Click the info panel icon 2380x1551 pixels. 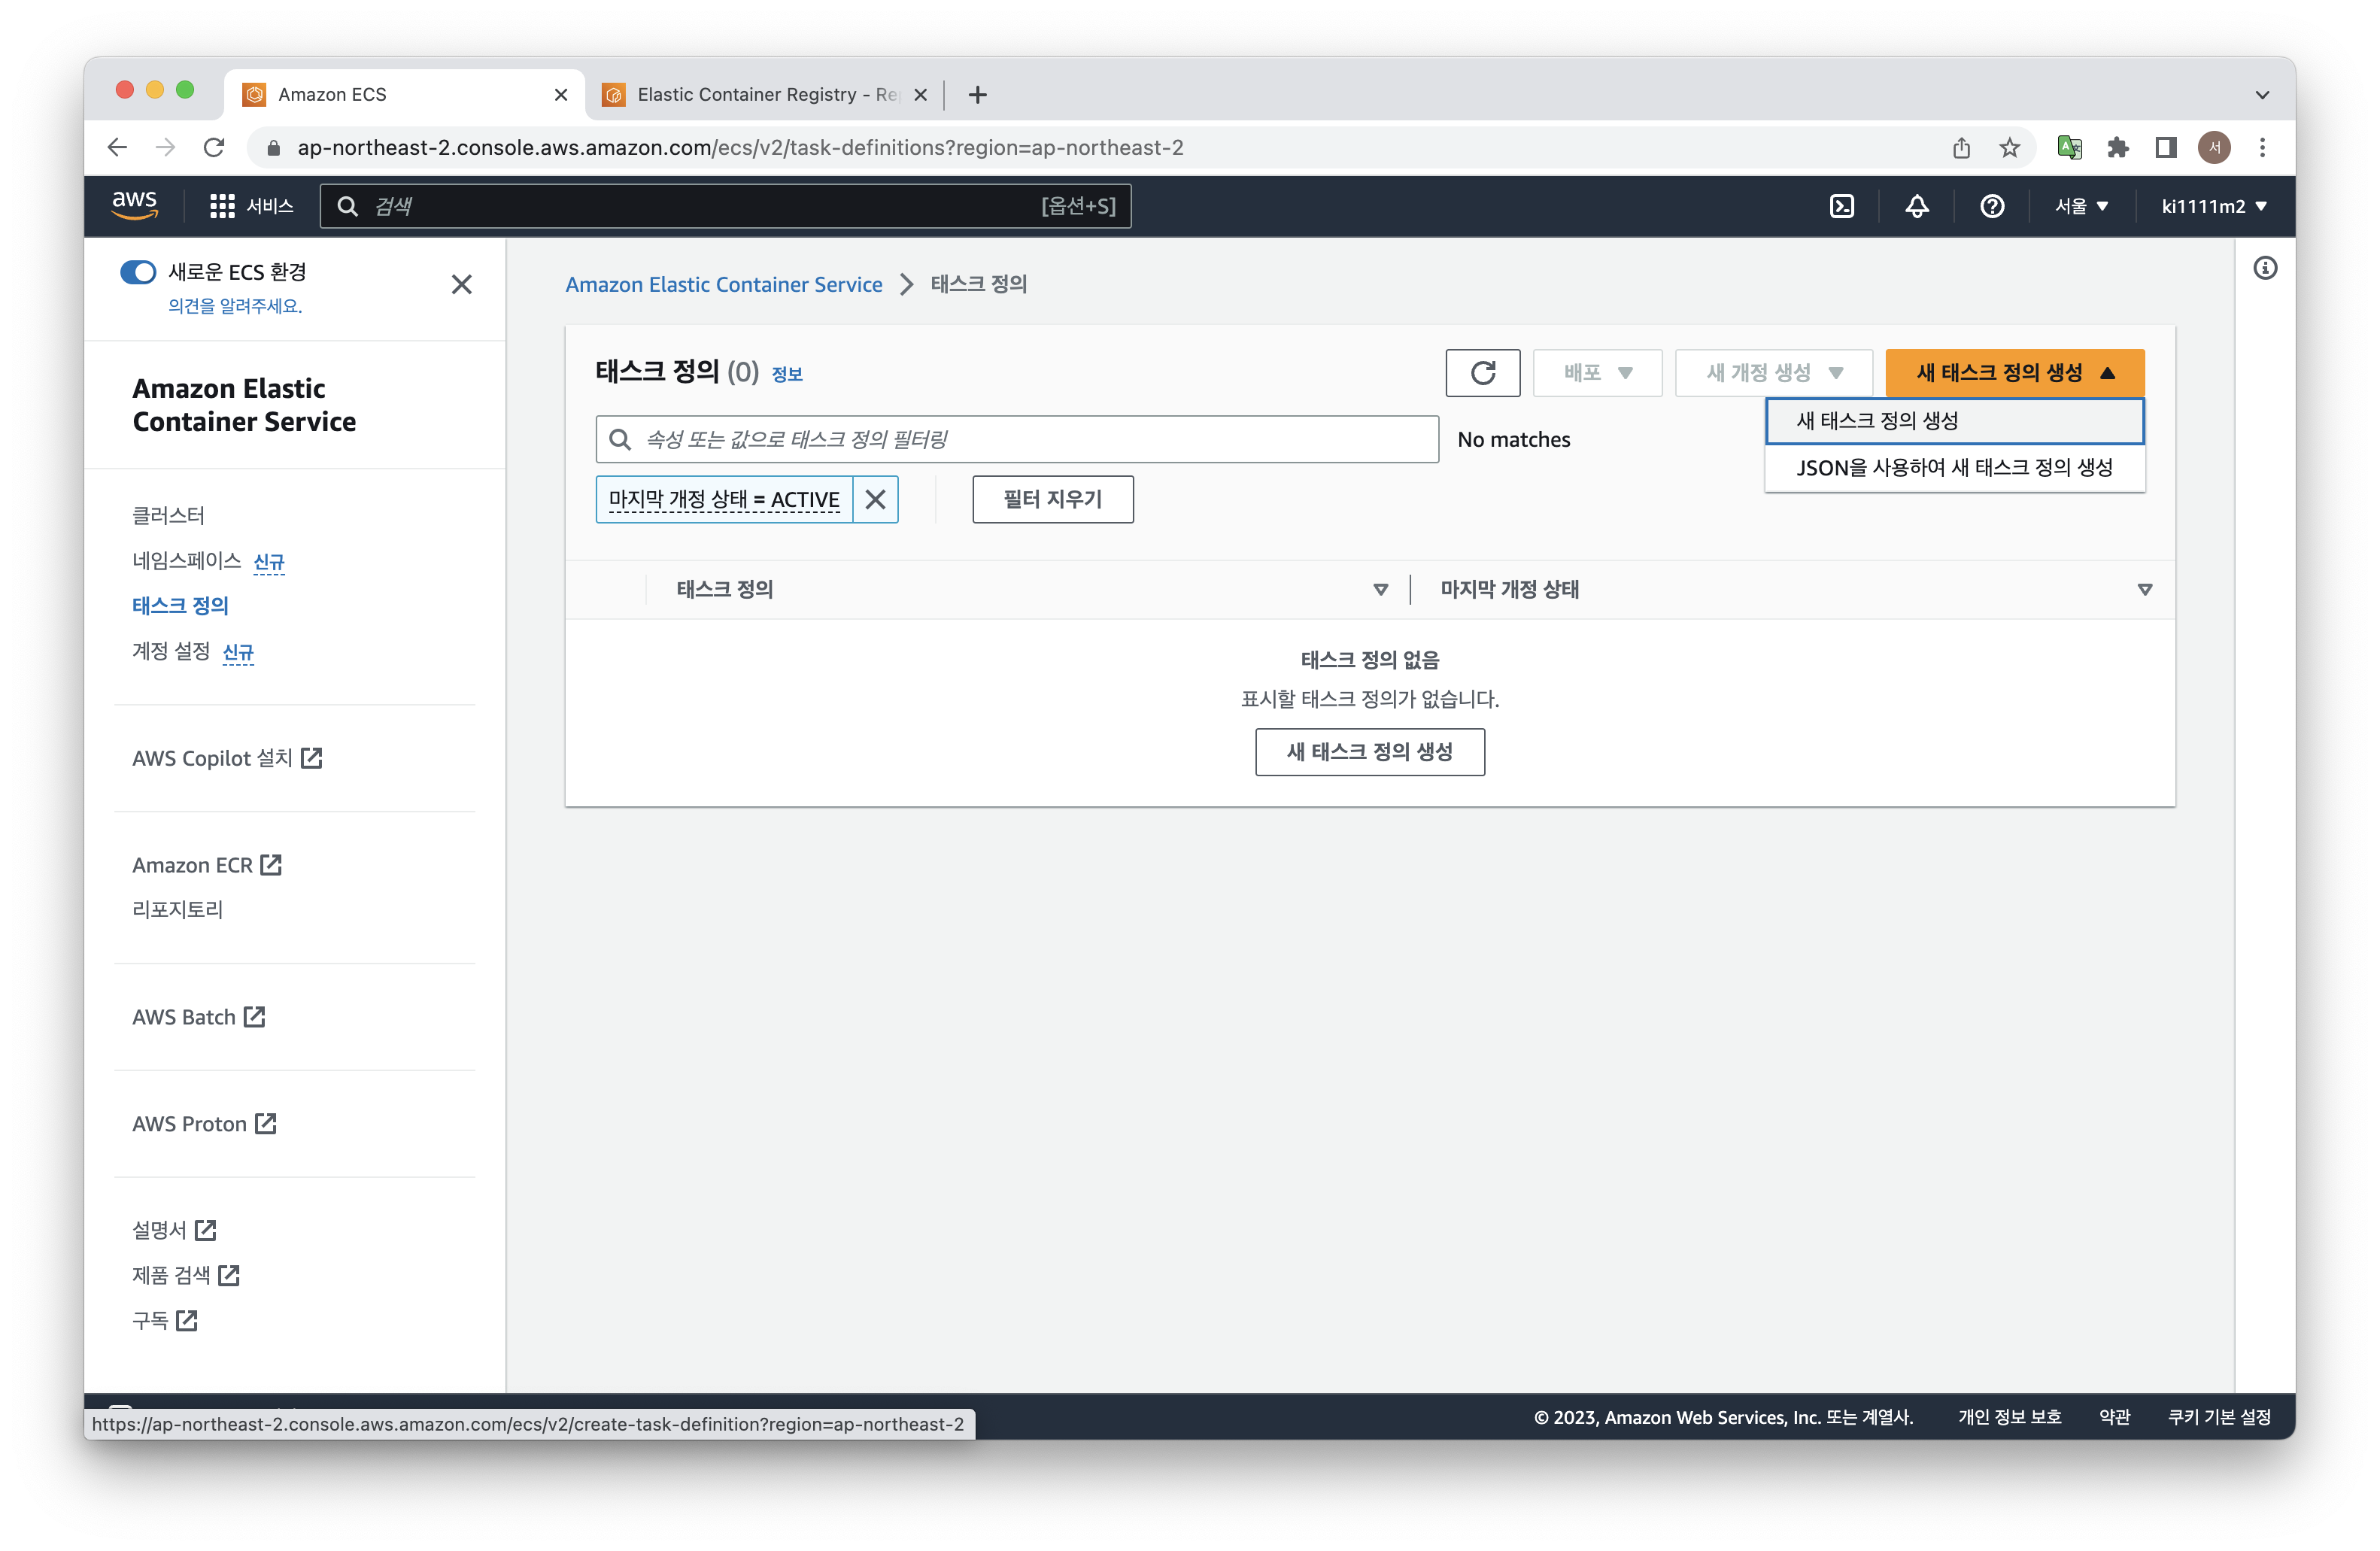click(2264, 268)
